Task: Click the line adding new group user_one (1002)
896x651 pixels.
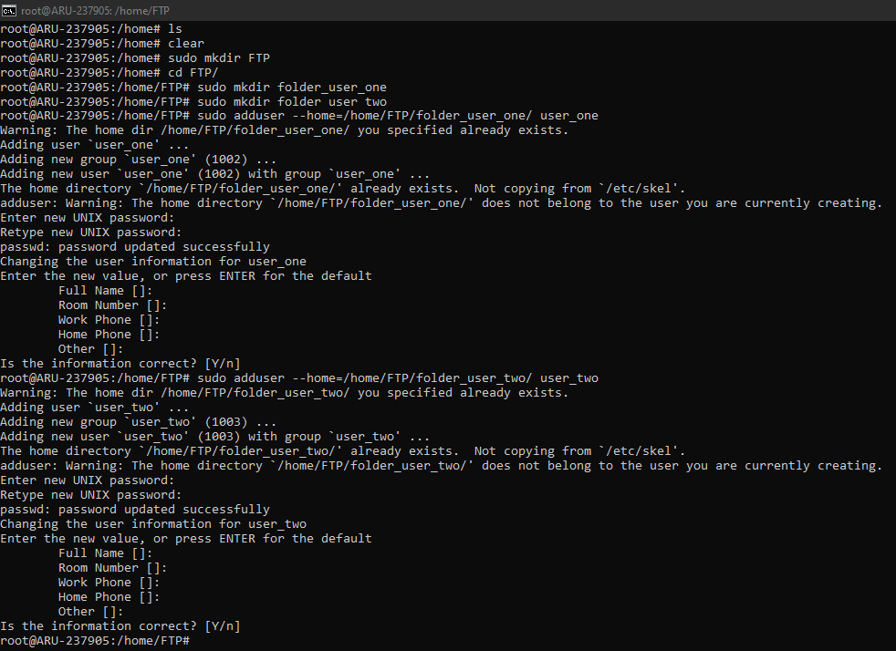Action: 139,160
